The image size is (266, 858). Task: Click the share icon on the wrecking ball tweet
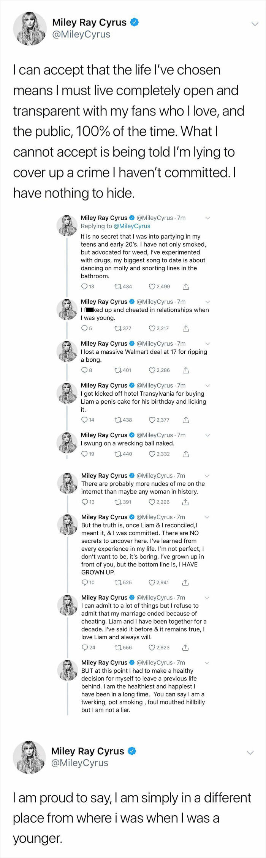click(185, 454)
